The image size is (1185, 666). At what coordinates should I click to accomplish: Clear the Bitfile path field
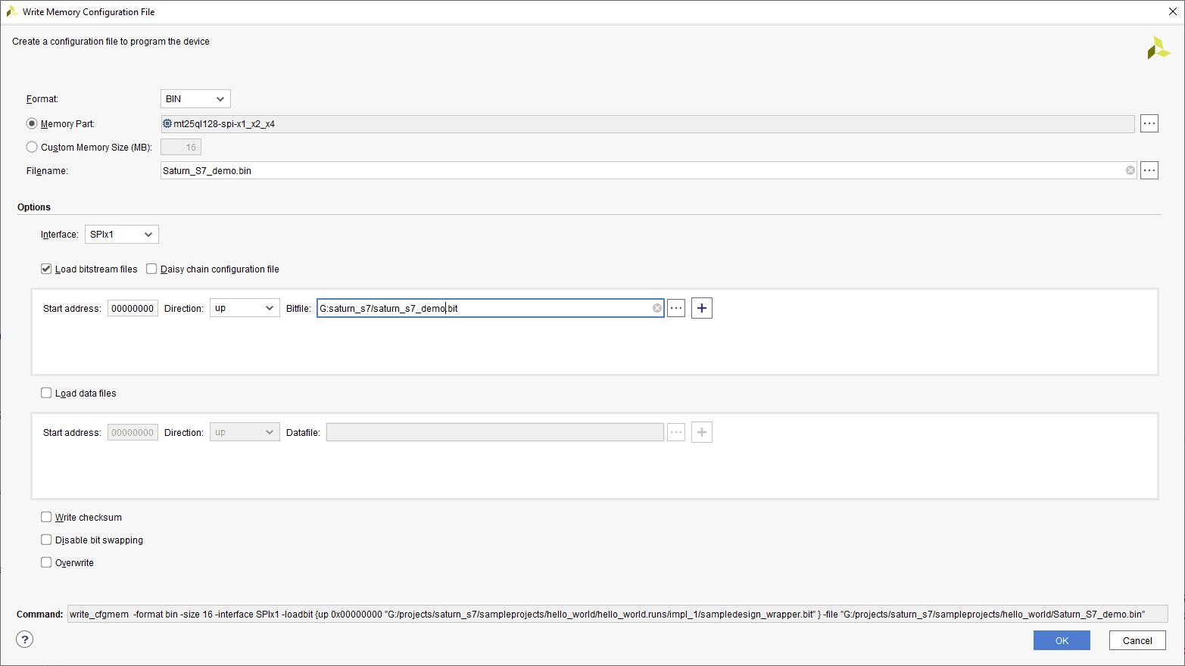[x=656, y=308]
